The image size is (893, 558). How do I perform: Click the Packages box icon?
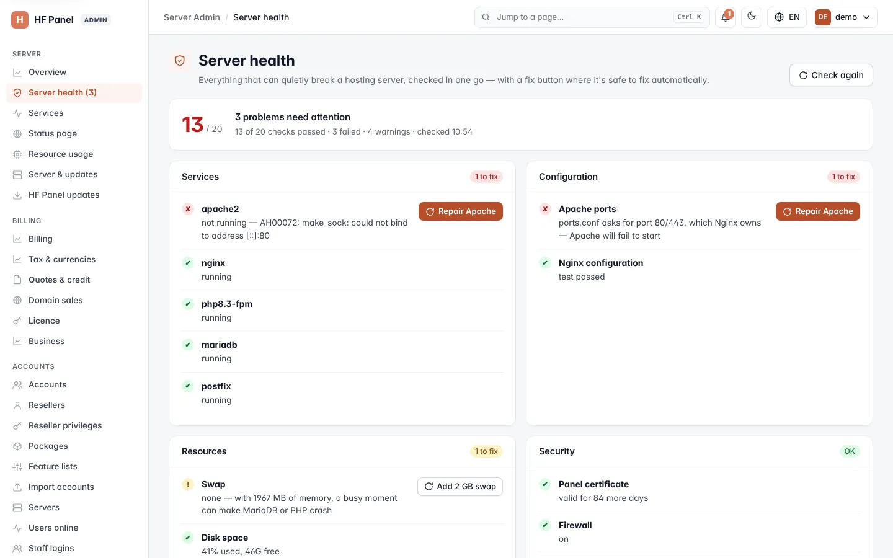[x=17, y=446]
